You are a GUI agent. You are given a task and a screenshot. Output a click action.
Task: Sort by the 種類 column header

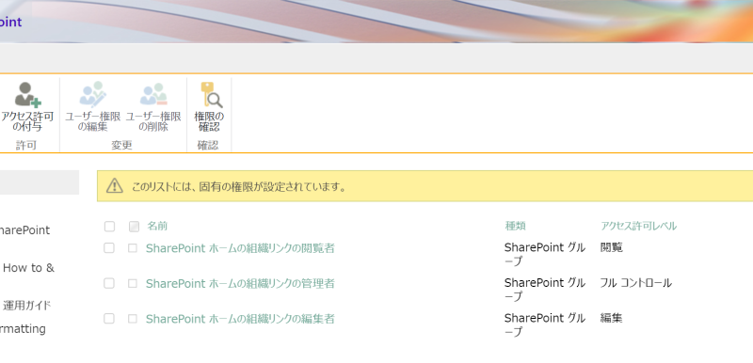click(515, 226)
